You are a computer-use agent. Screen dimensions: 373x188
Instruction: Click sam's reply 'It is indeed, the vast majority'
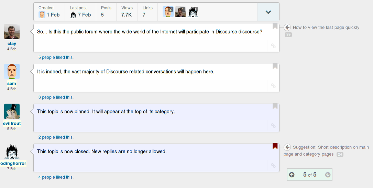[x=125, y=72]
